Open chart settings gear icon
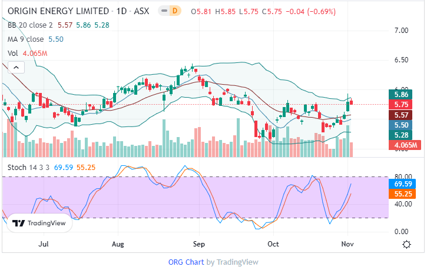Viewport: 427px width, 270px height. point(406,244)
